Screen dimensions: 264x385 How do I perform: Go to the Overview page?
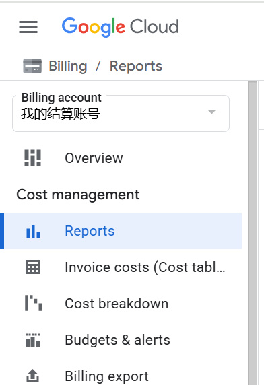coord(121,158)
